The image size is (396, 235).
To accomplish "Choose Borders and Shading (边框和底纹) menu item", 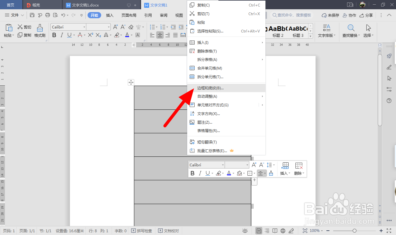I will click(x=226, y=88).
